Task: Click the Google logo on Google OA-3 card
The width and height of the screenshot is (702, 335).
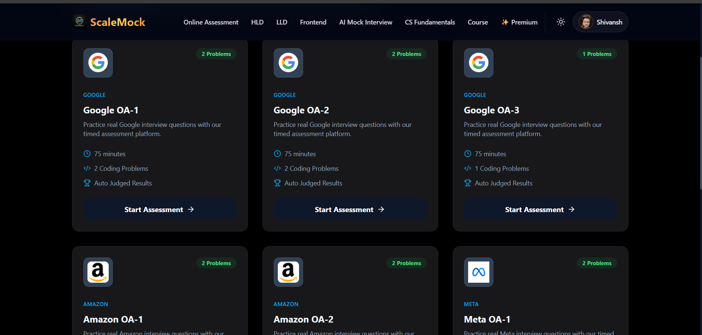Action: pyautogui.click(x=479, y=63)
